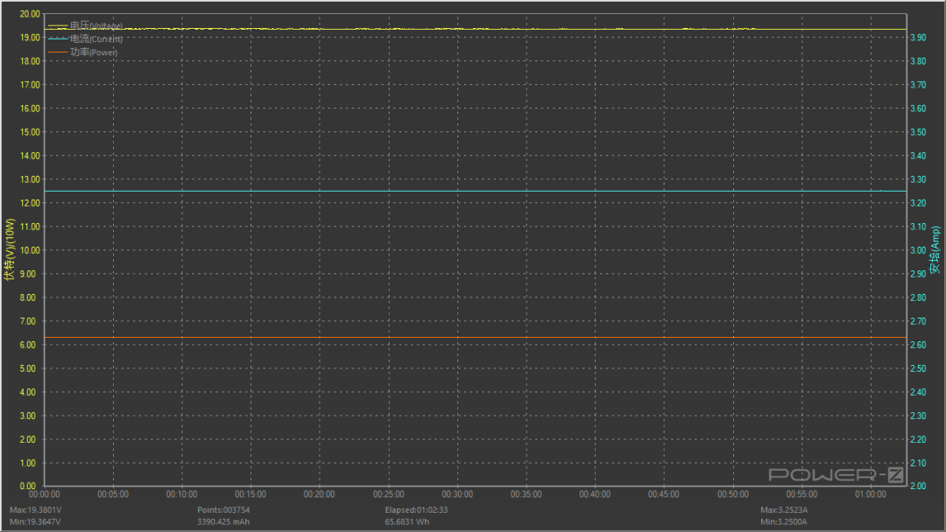
Task: Click the 0.00 left axis label
Action: [28, 486]
